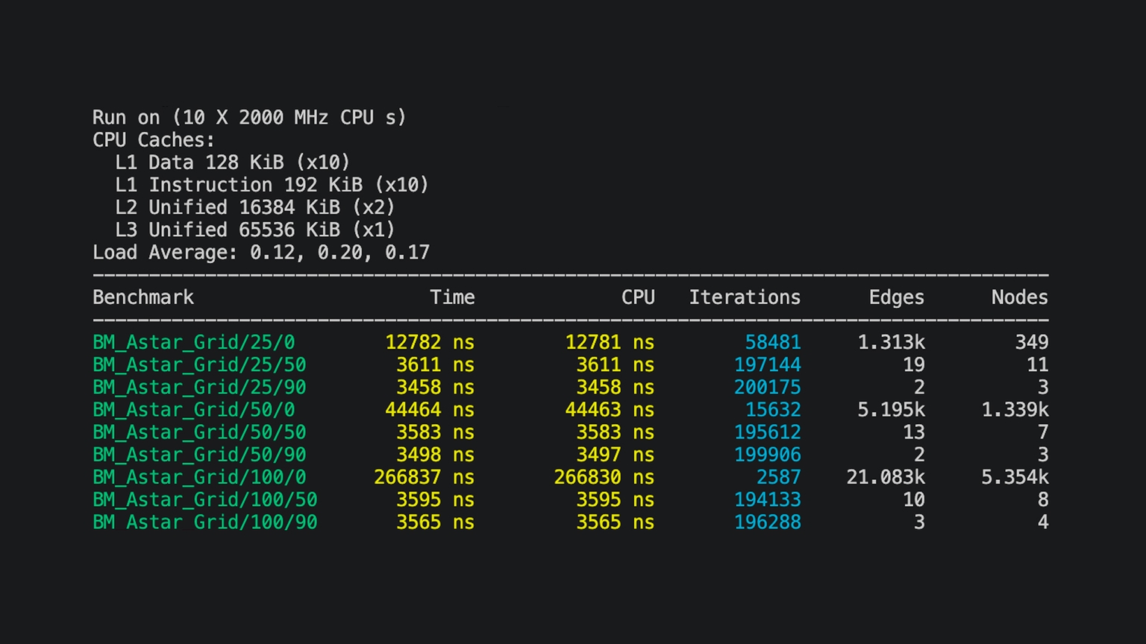Select benchmark name BM_Astar_Grid/100/50
Image resolution: width=1146 pixels, height=644 pixels.
(x=205, y=499)
